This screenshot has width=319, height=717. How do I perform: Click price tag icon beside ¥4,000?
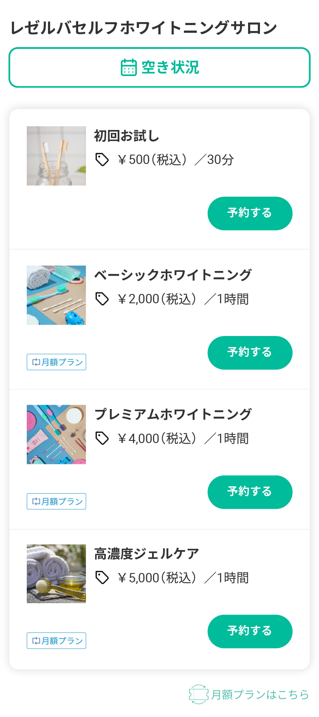tap(102, 438)
